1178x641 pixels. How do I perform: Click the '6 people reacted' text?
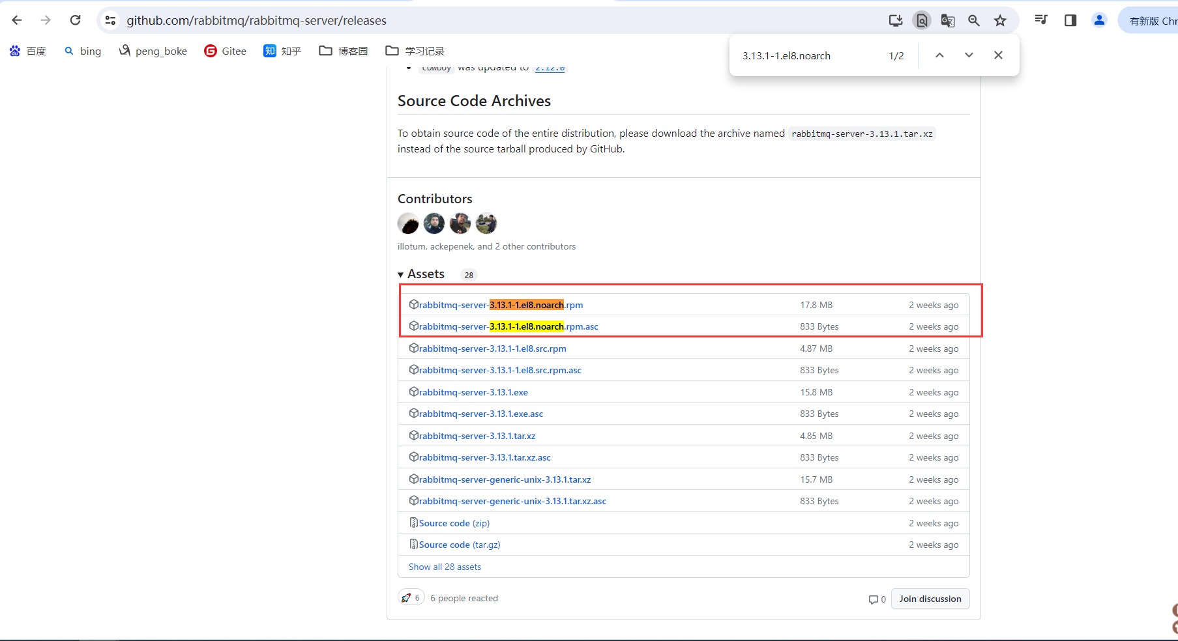[x=464, y=598]
